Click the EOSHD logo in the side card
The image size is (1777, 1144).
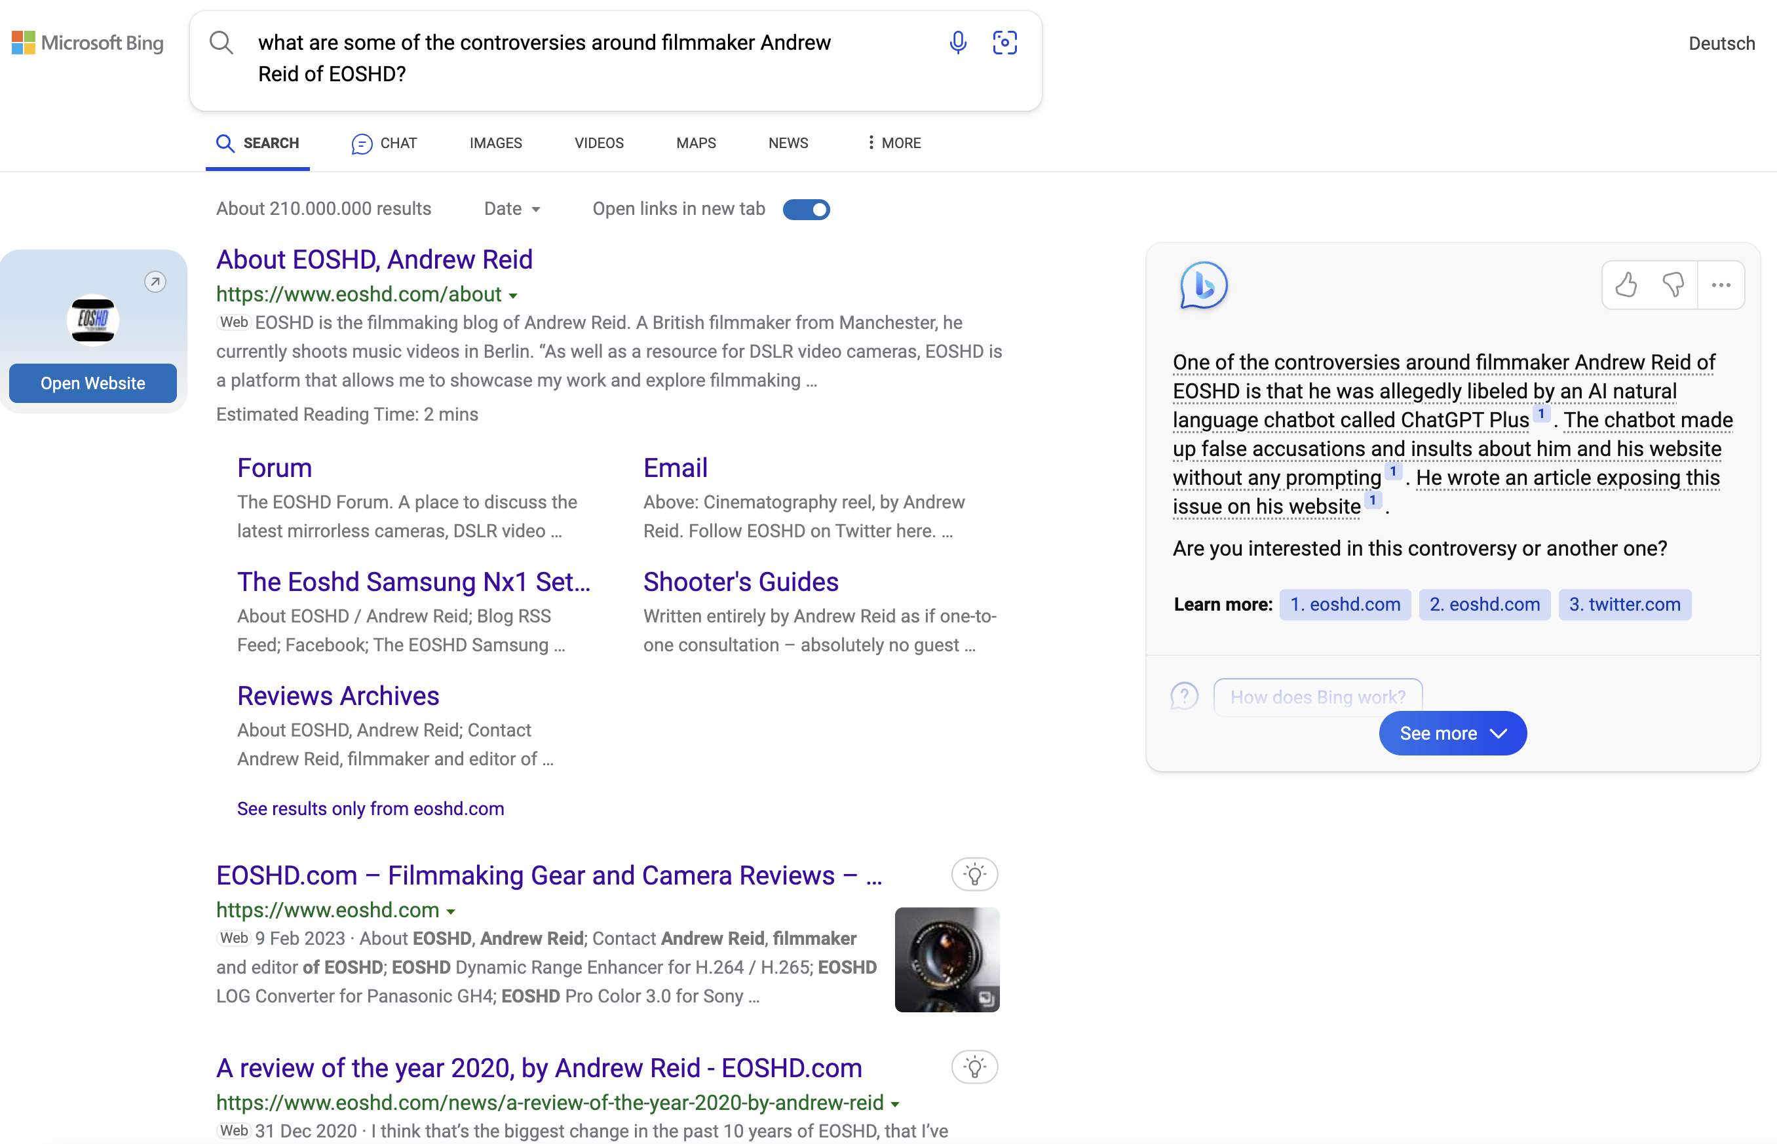(x=93, y=320)
